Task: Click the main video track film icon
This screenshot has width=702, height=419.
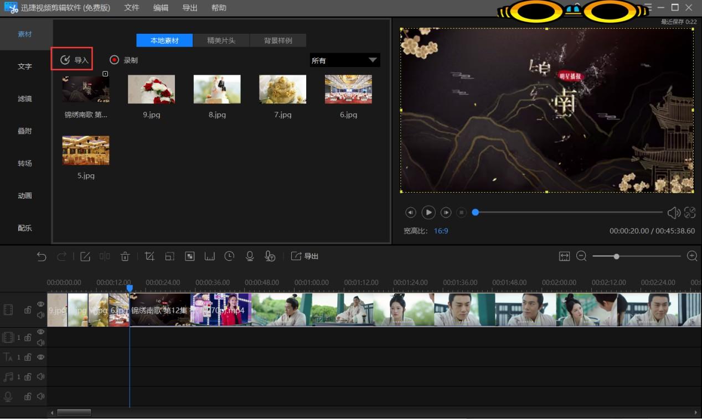Action: (8, 309)
